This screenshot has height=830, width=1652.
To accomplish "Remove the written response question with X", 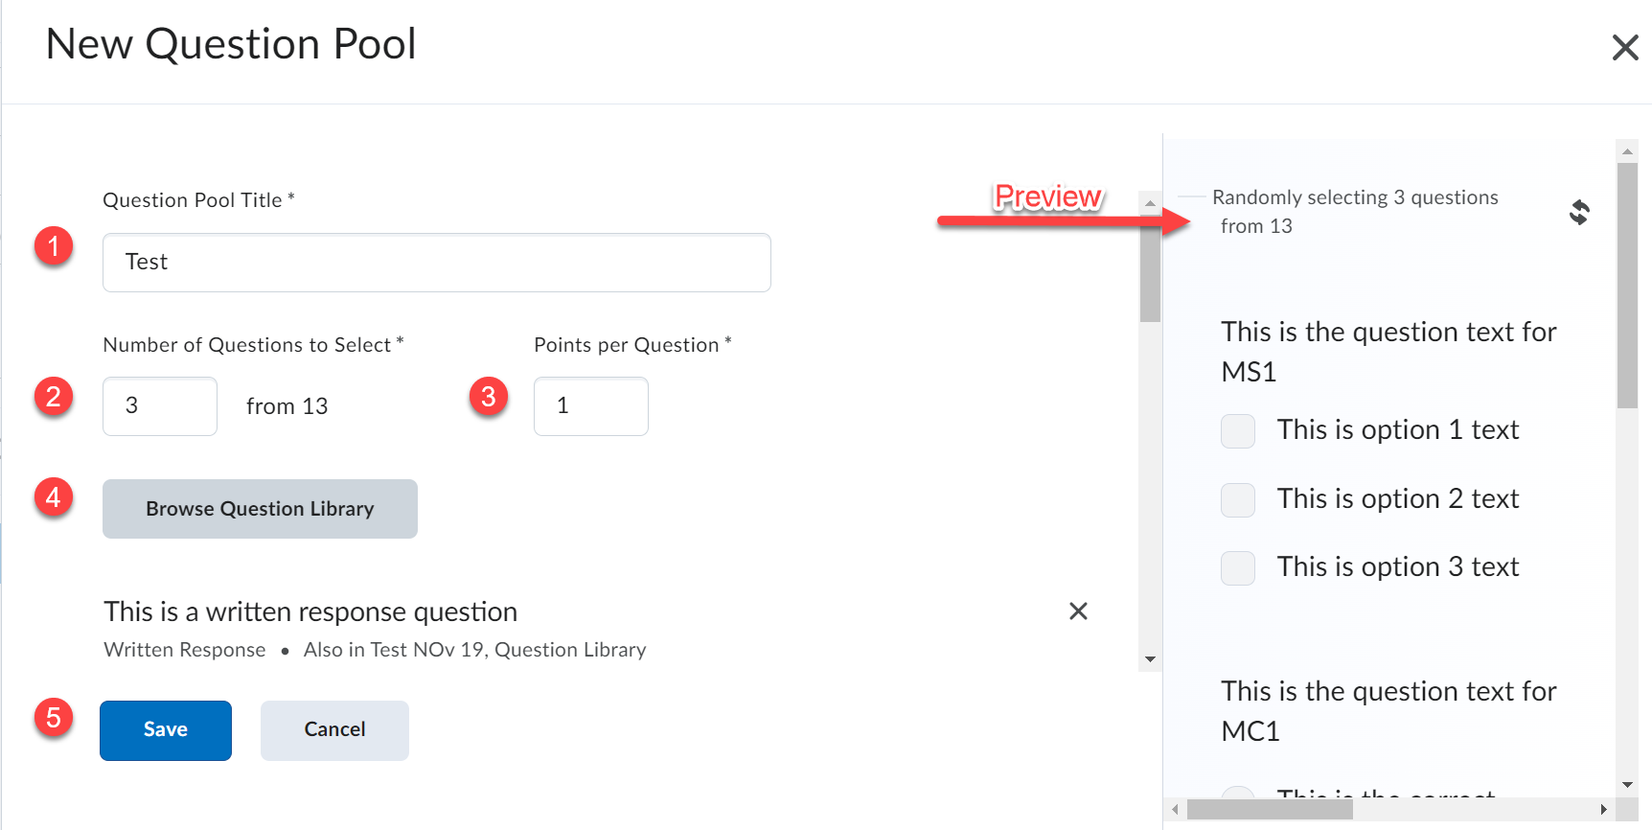I will (x=1078, y=611).
